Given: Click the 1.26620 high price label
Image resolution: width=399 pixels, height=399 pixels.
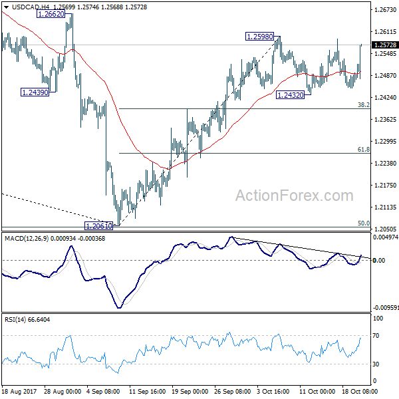Looking at the screenshot, I should coord(51,14).
